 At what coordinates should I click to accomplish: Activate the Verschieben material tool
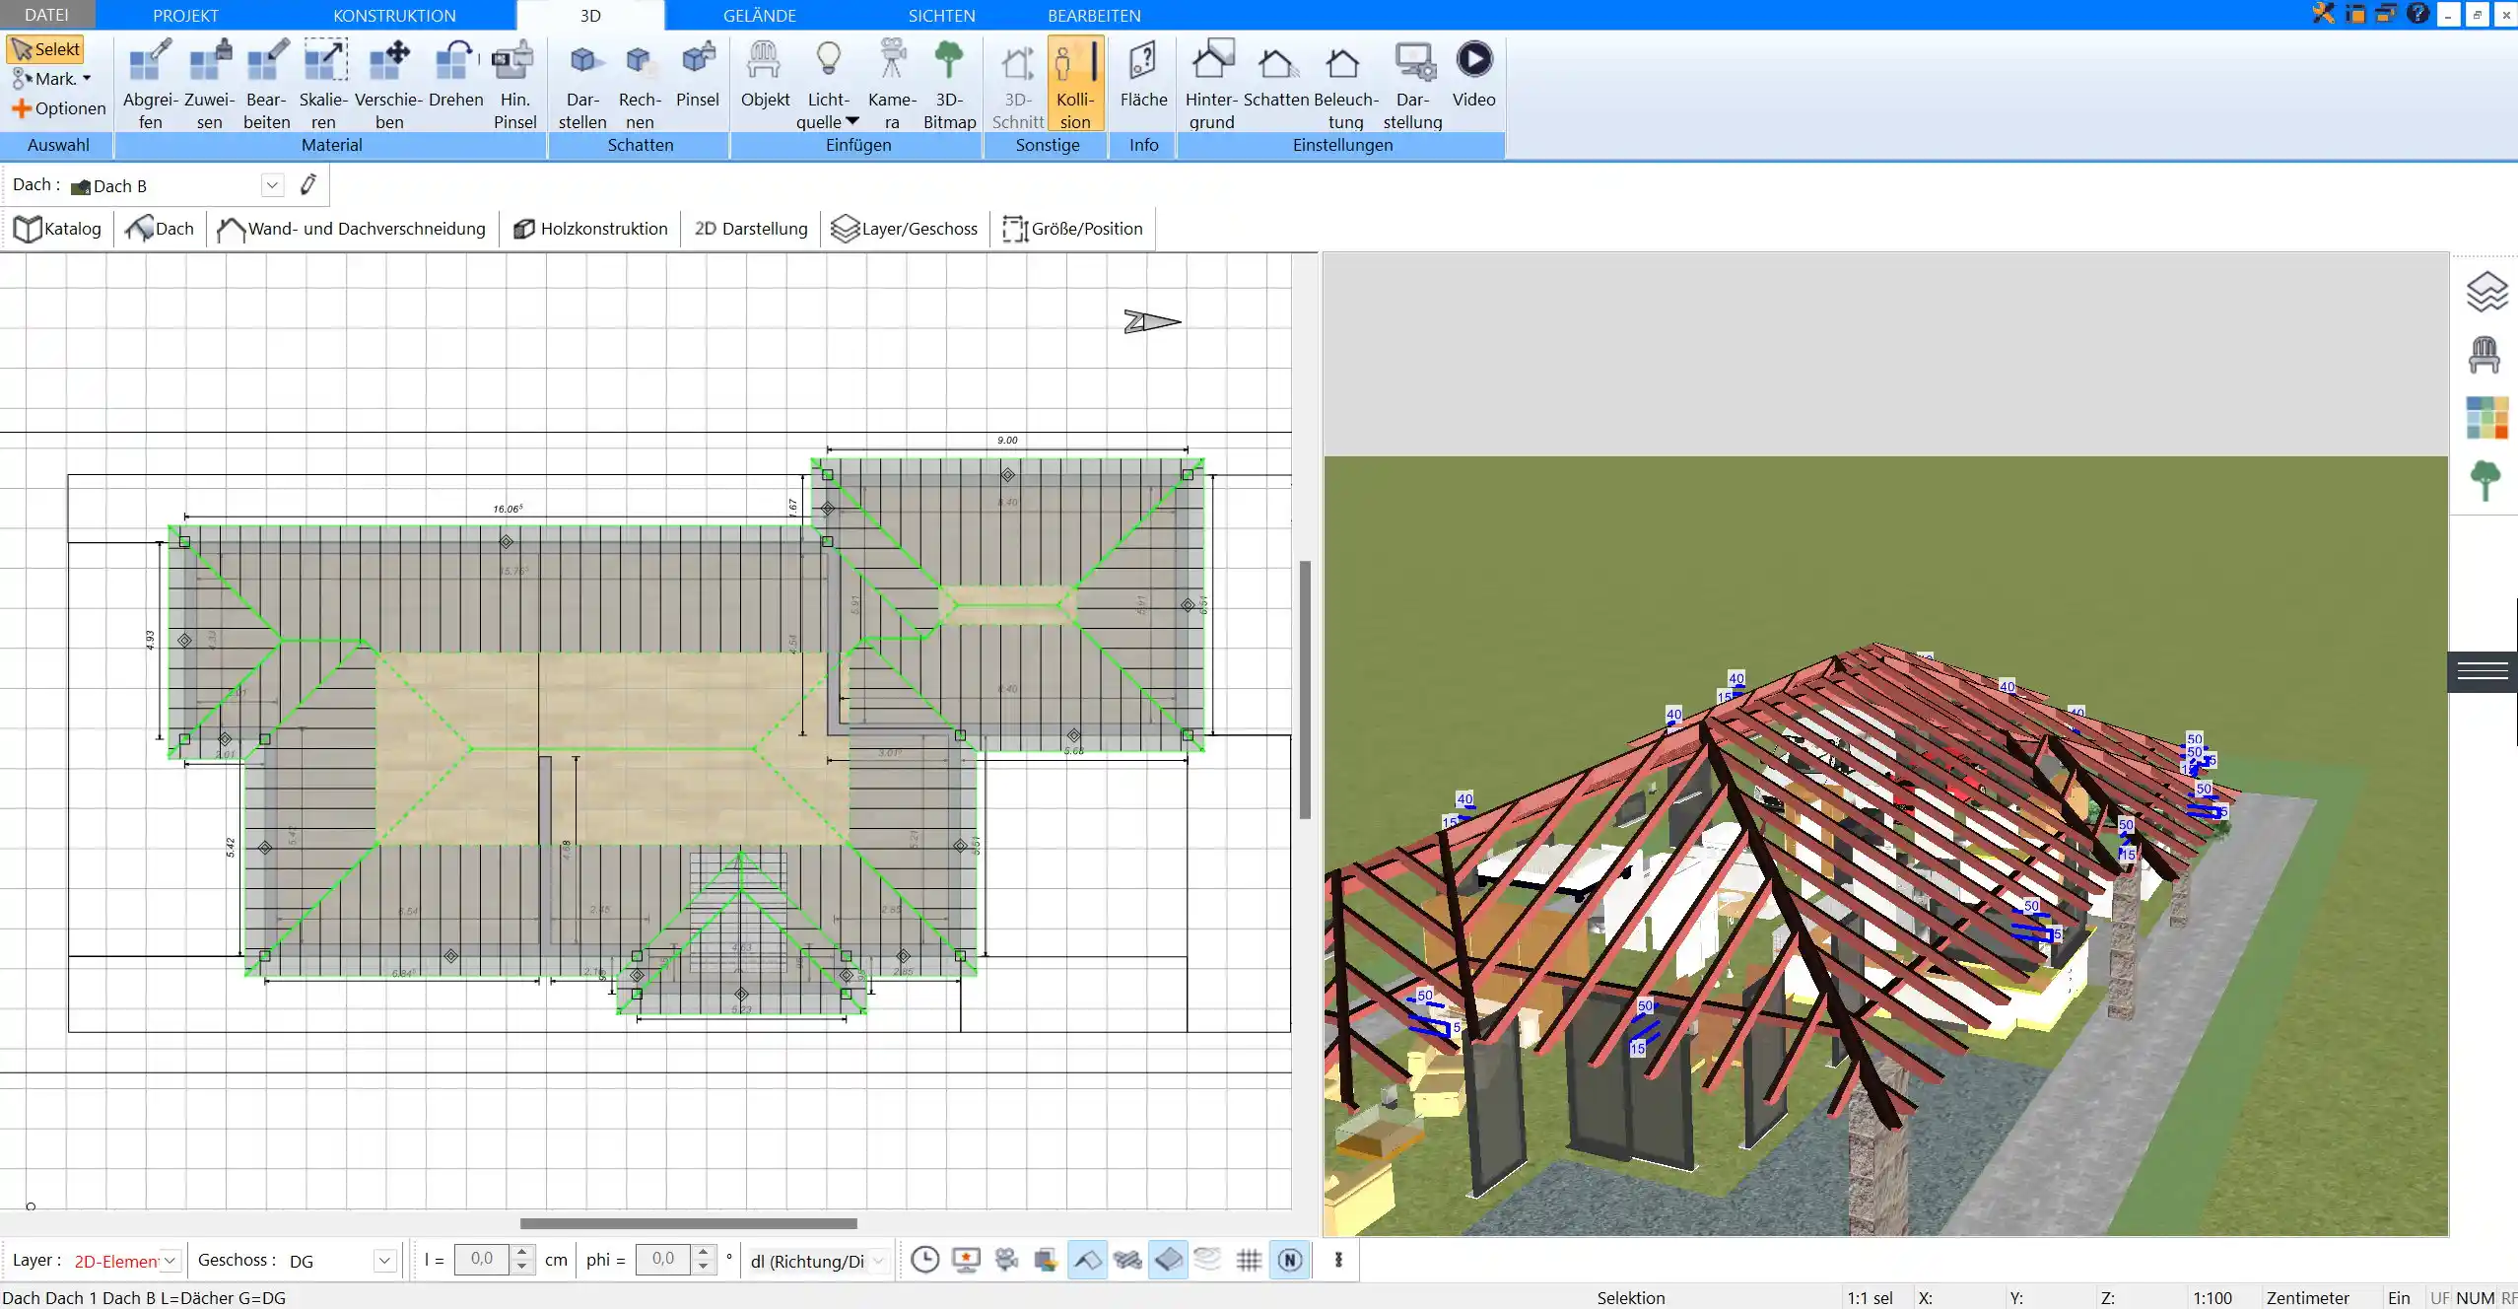[389, 84]
